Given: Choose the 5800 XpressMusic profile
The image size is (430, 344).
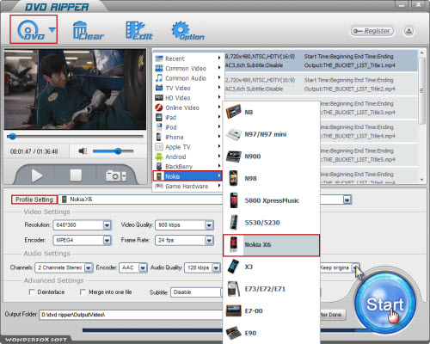Looking at the screenshot, I should pos(271,200).
